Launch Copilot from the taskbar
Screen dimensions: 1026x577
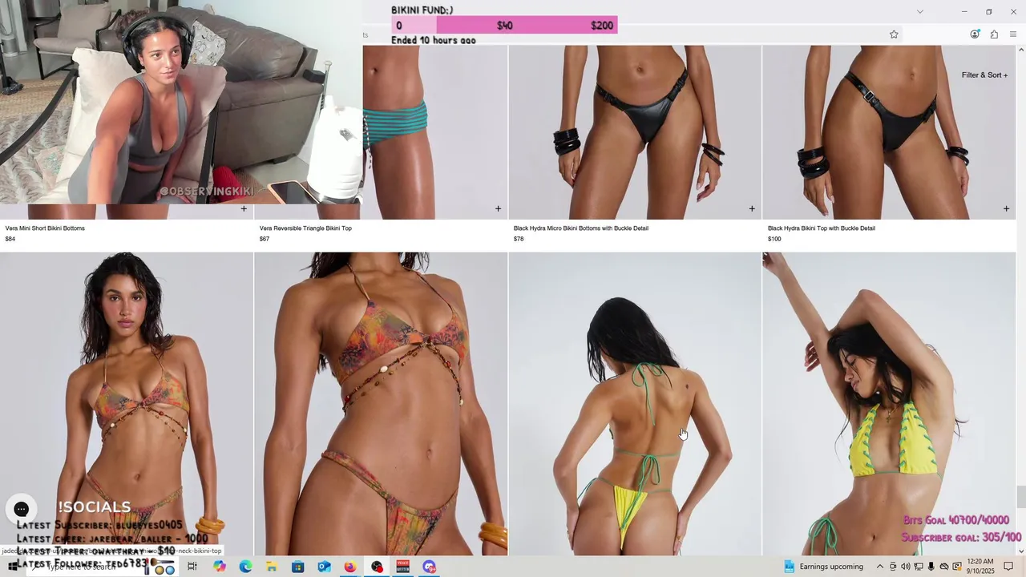click(x=220, y=567)
